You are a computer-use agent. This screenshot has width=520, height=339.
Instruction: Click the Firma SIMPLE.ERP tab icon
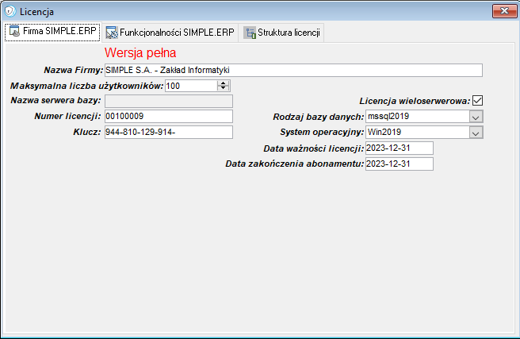(14, 32)
